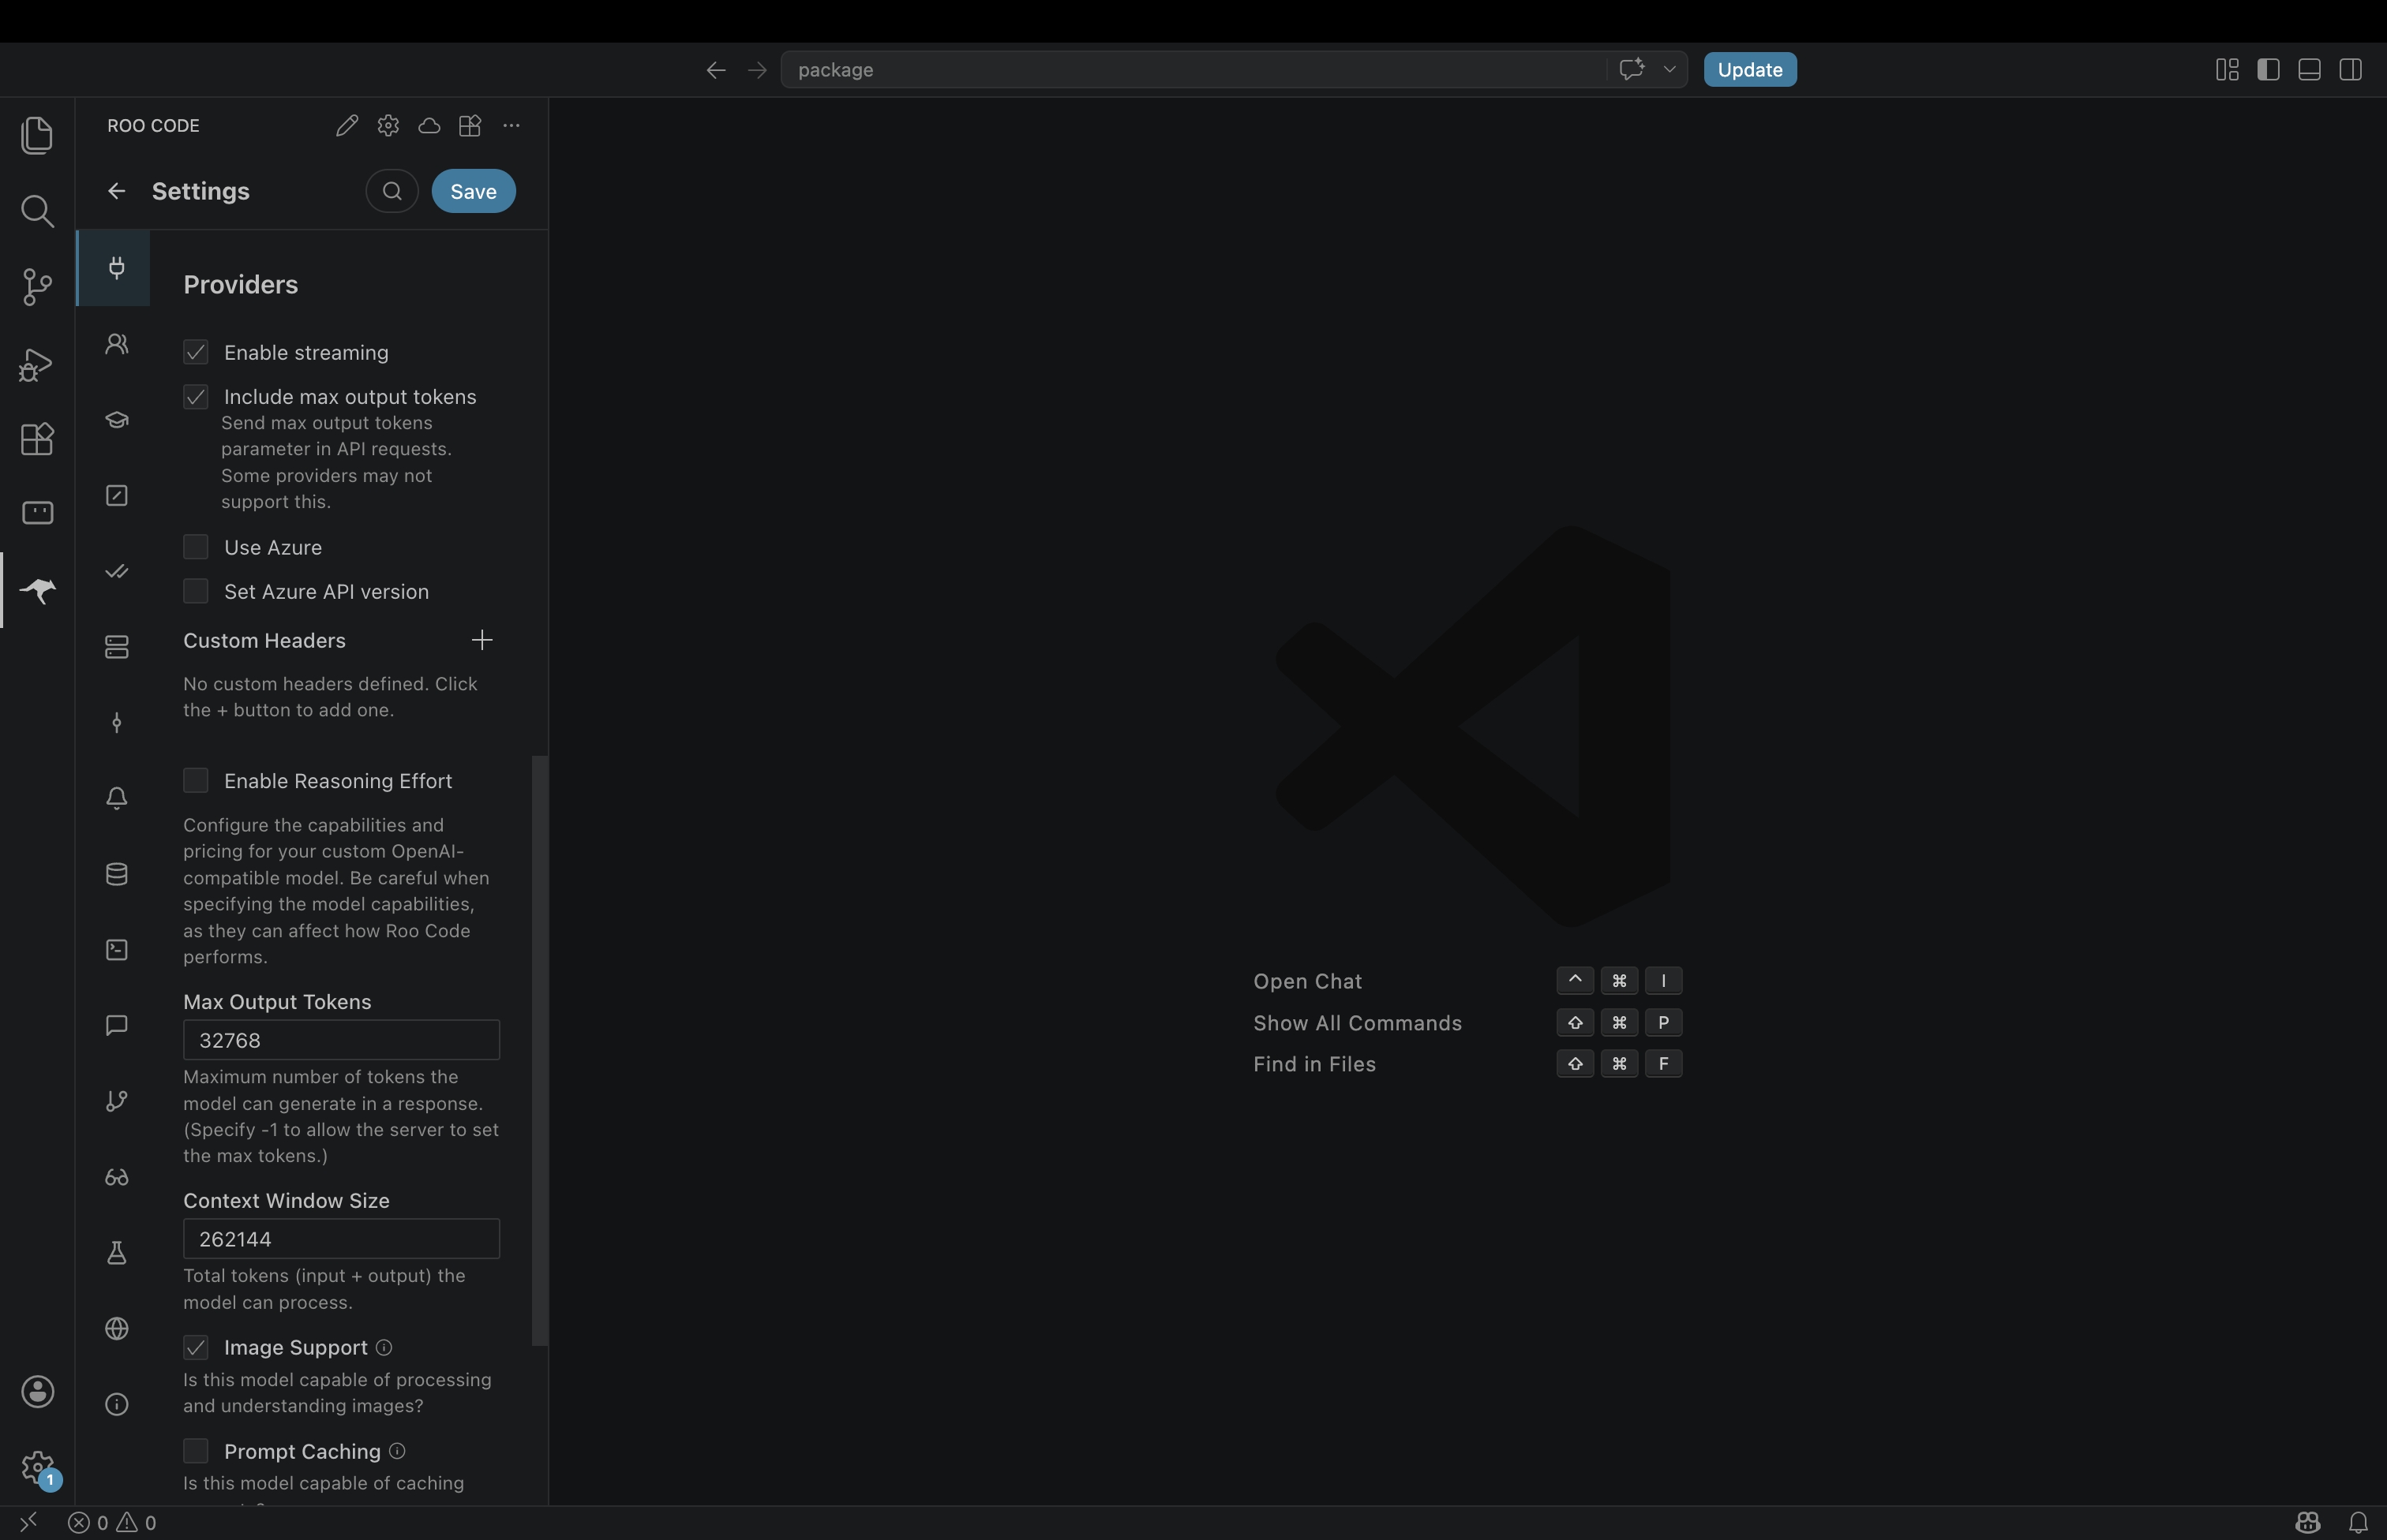Screen dimensions: 2387x1540
Task: Open the speech bubble settings tab
Action: tap(117, 1025)
